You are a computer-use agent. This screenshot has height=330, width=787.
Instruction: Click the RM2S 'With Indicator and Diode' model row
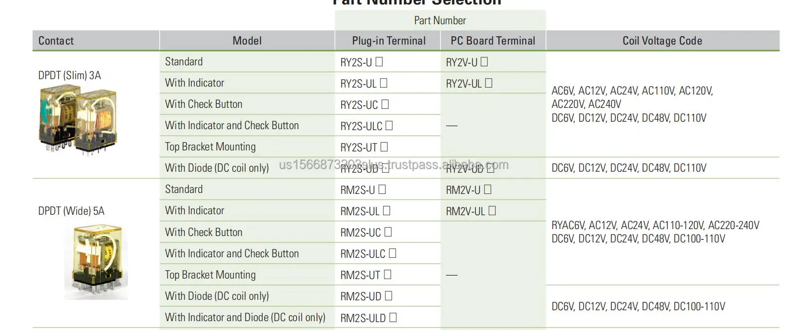[245, 318]
